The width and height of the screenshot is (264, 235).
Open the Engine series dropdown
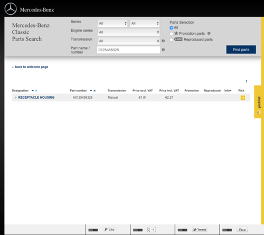coord(129,32)
